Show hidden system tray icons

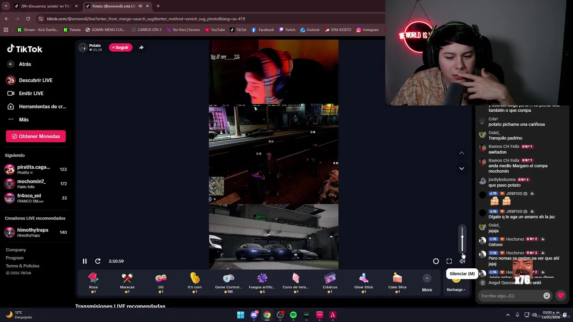508,315
